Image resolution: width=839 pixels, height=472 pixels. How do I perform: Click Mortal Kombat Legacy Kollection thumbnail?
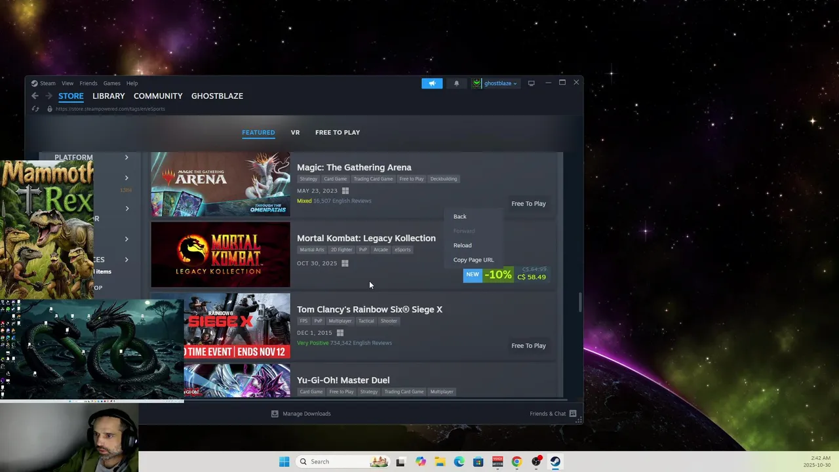(220, 254)
